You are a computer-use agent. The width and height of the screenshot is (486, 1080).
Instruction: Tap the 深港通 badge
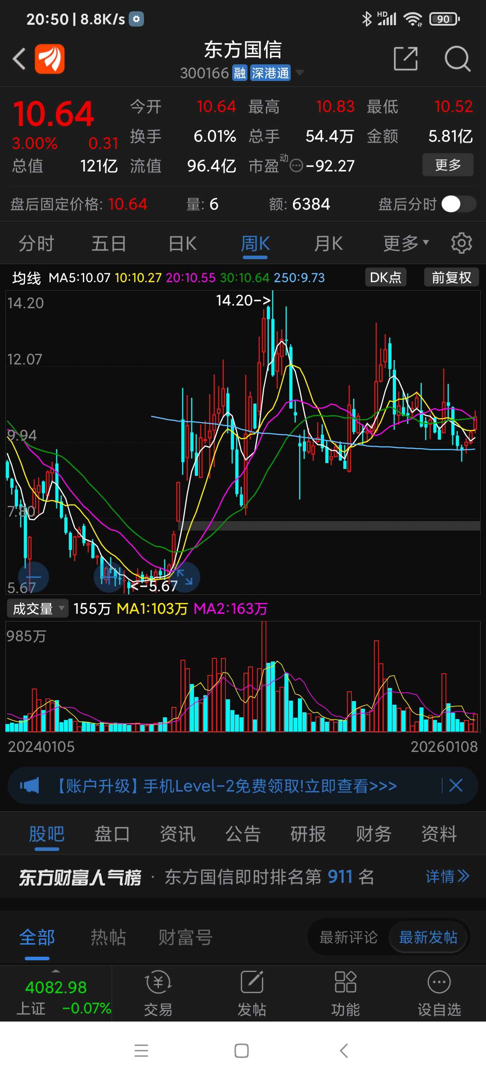[x=270, y=73]
